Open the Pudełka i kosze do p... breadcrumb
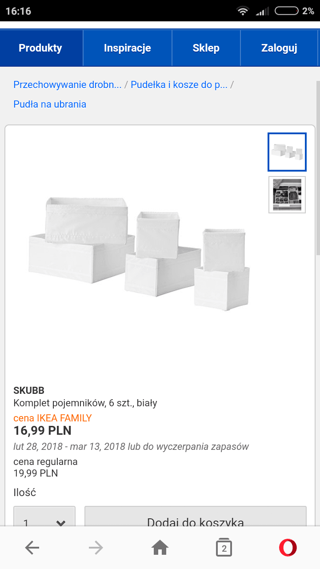 [179, 85]
